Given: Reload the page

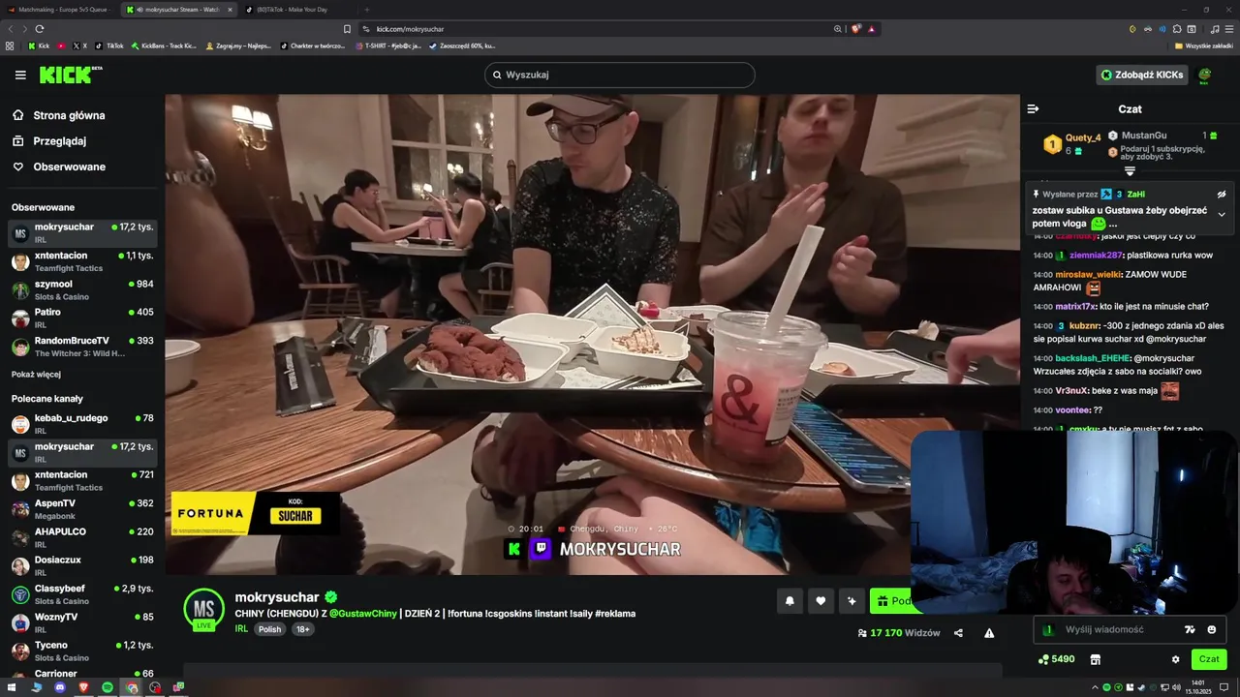Looking at the screenshot, I should [x=40, y=29].
